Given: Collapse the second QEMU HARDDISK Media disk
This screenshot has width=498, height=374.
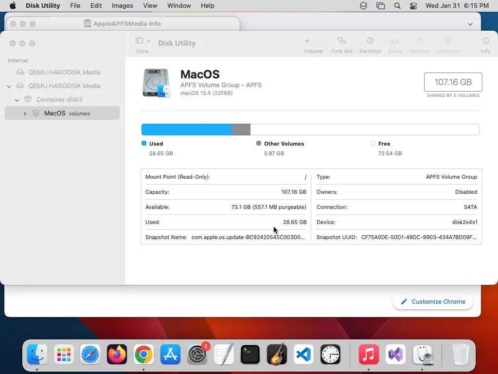Looking at the screenshot, I should click(x=9, y=86).
